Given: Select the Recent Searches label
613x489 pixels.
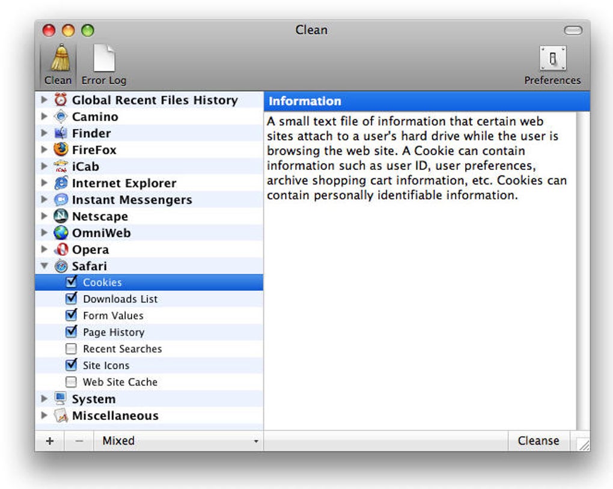Looking at the screenshot, I should 122,348.
